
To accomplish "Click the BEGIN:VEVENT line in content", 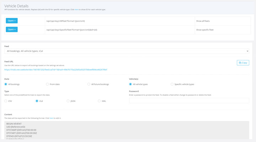I will click(x=14, y=124).
